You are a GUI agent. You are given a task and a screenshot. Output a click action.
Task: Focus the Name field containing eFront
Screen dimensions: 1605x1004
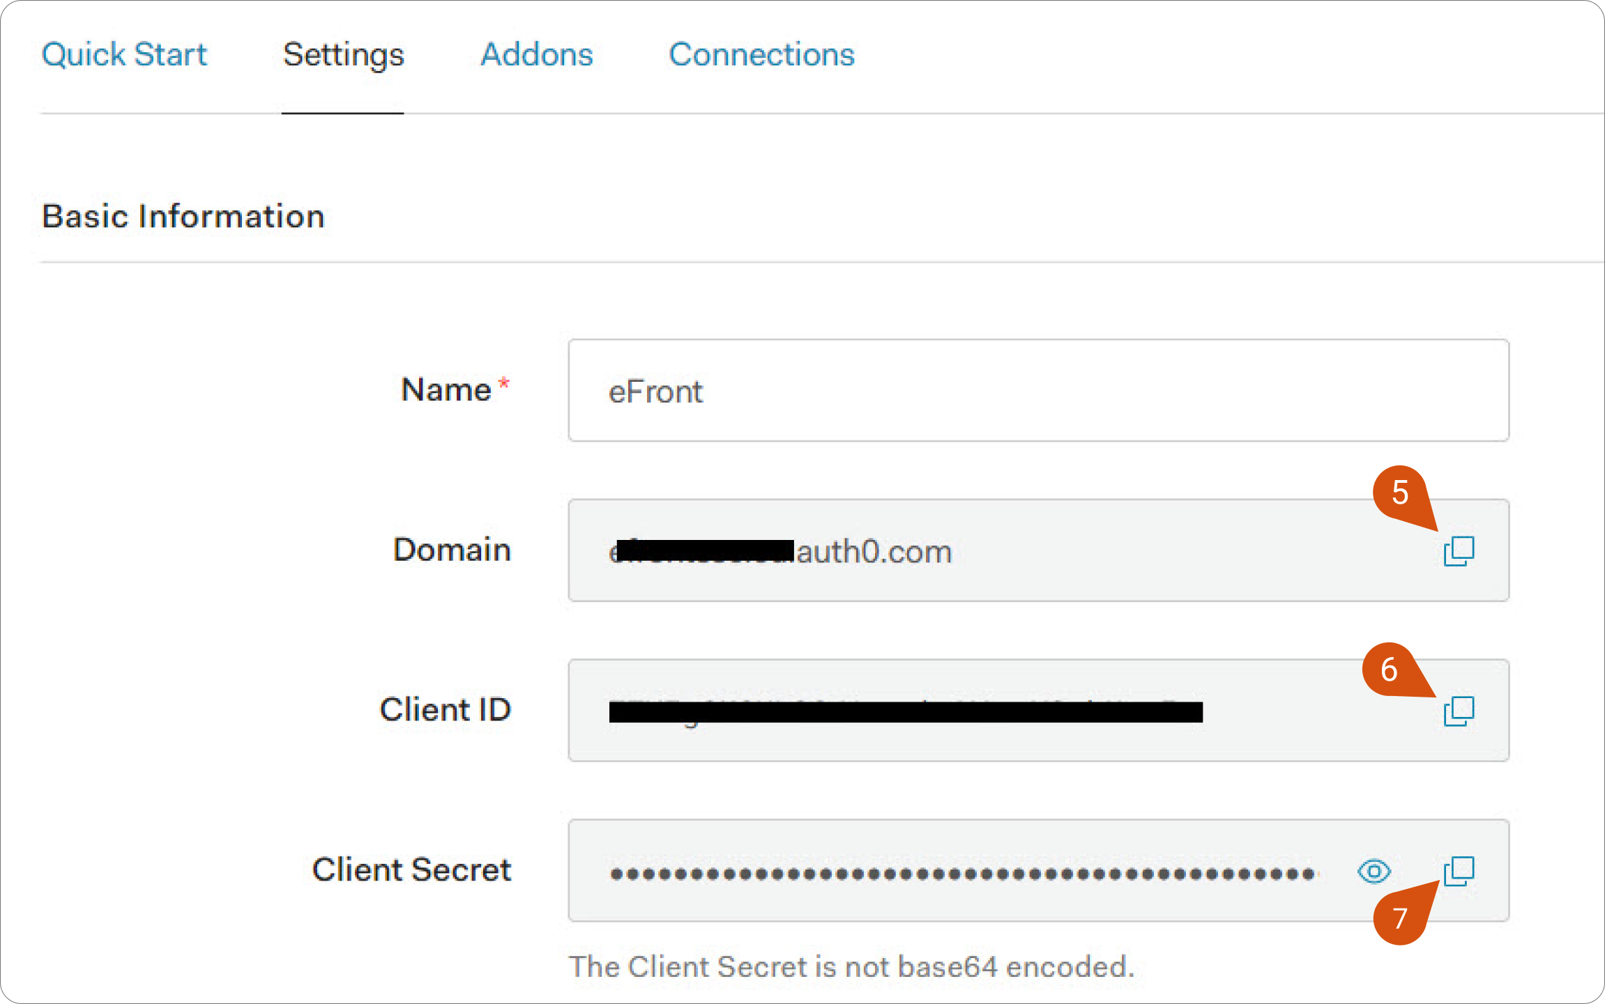point(1039,390)
